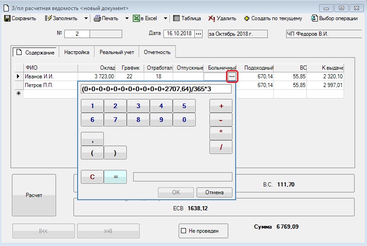The width and height of the screenshot is (367, 246).
Task: Open the date picker ellipsis button
Action: tap(198, 34)
